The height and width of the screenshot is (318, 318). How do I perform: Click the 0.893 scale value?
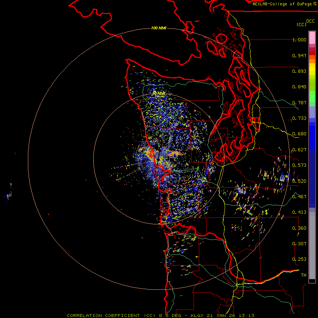[299, 71]
